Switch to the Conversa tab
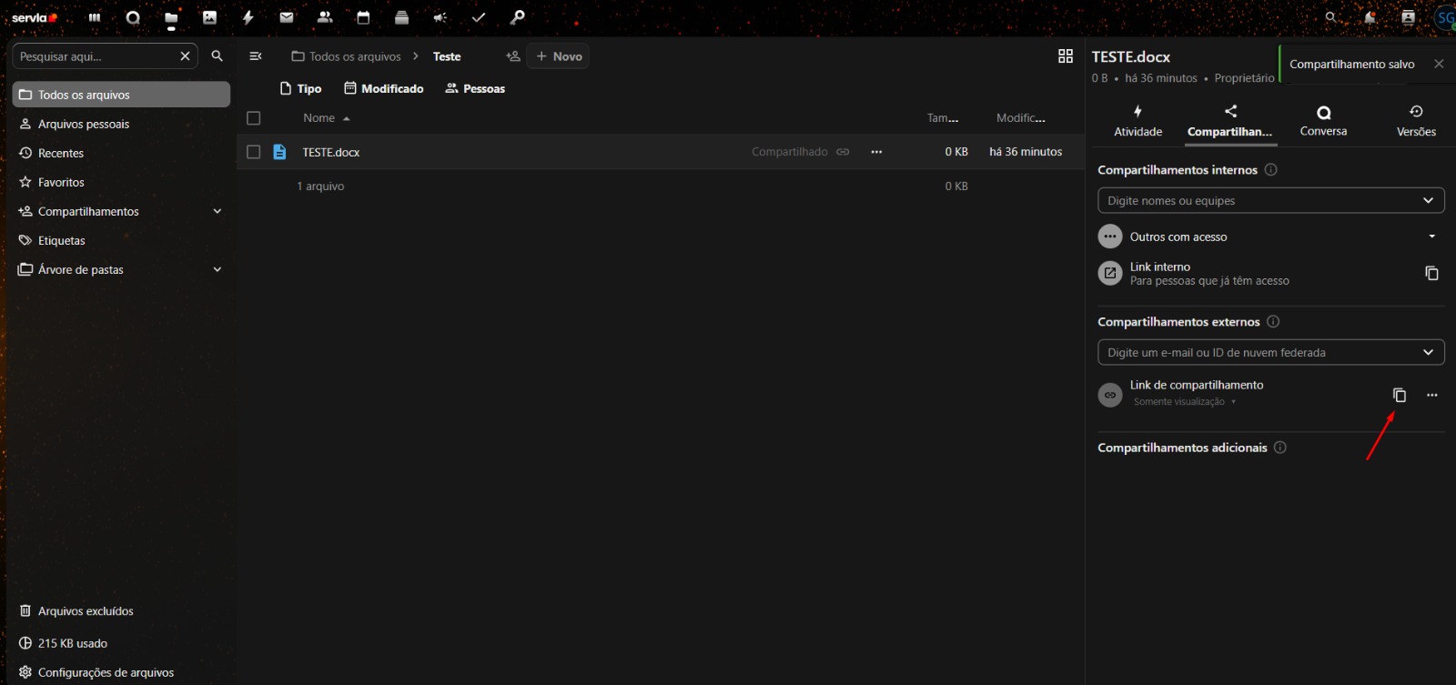 pyautogui.click(x=1323, y=121)
